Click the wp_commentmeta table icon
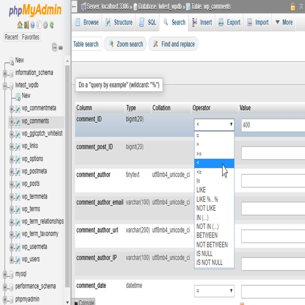 pyautogui.click(x=18, y=109)
